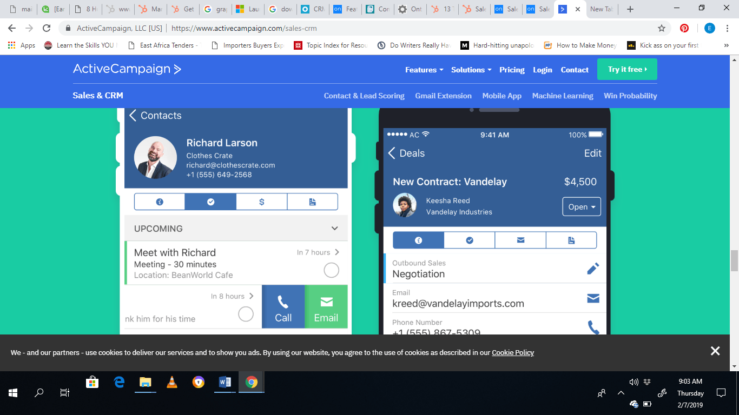Open Contact & Lead Scoring section
The height and width of the screenshot is (415, 739).
(x=364, y=96)
